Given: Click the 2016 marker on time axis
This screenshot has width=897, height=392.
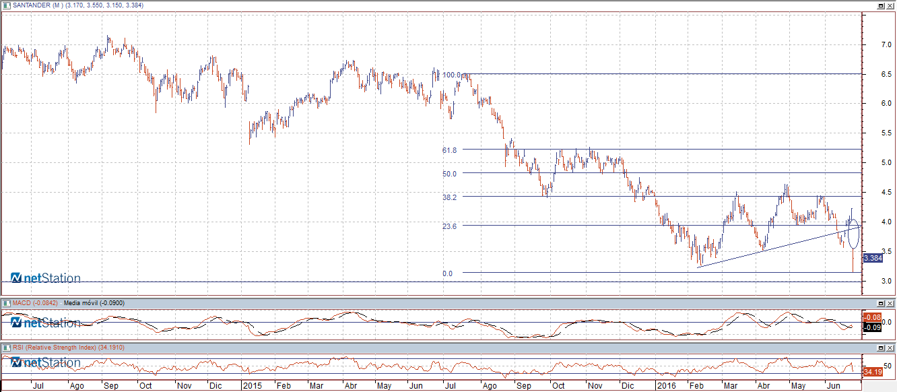Looking at the screenshot, I should 666,387.
